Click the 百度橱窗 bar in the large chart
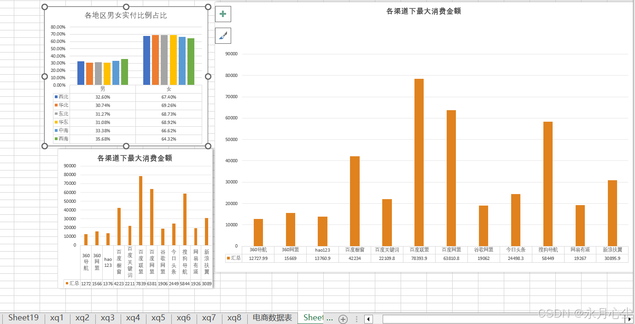635x324 pixels. [x=355, y=201]
